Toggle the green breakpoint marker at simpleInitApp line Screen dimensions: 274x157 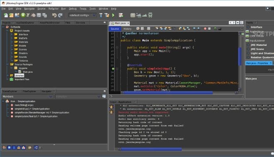click(x=113, y=69)
